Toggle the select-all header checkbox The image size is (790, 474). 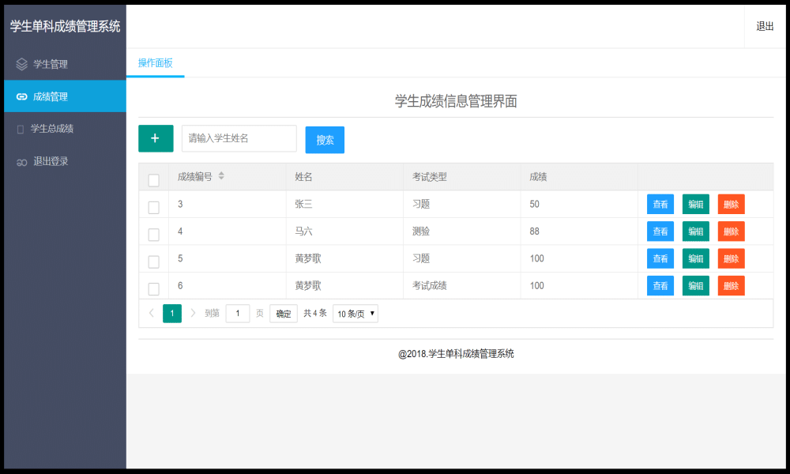tap(154, 180)
